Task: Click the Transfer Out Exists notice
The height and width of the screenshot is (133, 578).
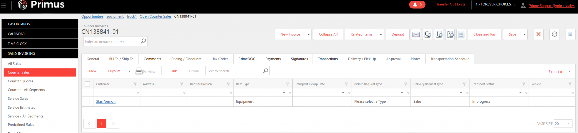Action: pyautogui.click(x=451, y=5)
